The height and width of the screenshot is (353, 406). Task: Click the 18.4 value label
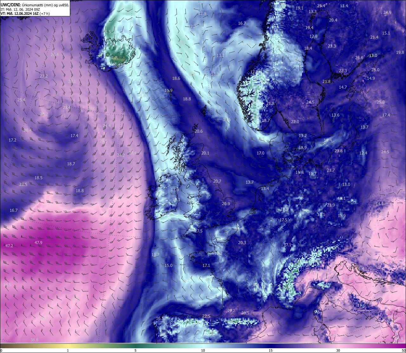pos(308,48)
